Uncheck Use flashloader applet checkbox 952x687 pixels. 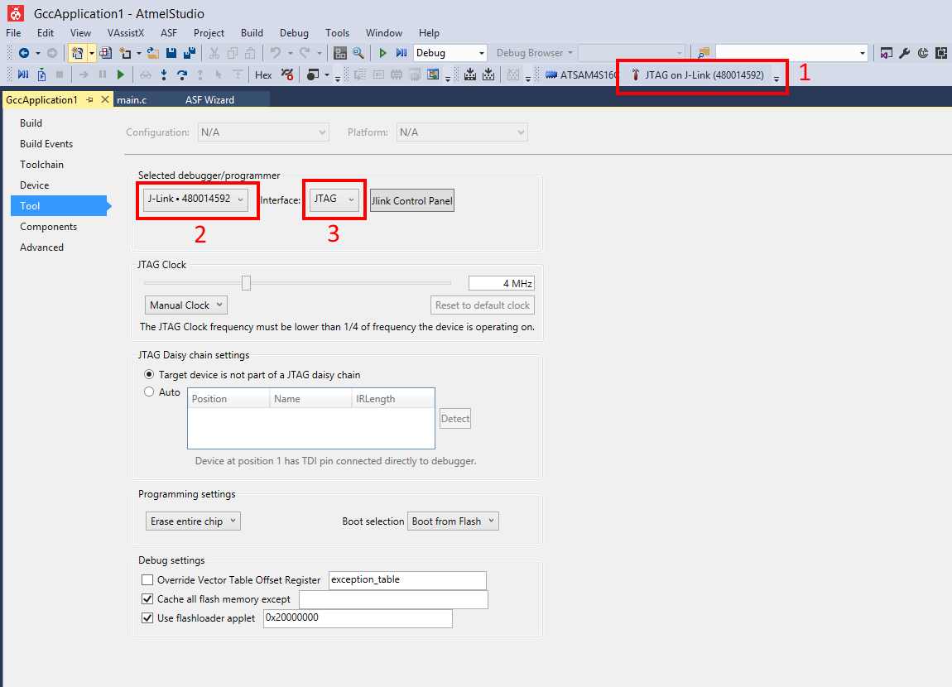pos(147,617)
